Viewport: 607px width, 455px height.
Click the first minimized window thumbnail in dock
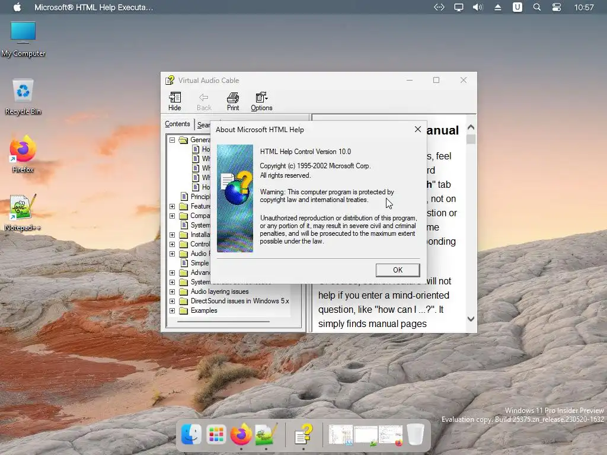coord(341,435)
